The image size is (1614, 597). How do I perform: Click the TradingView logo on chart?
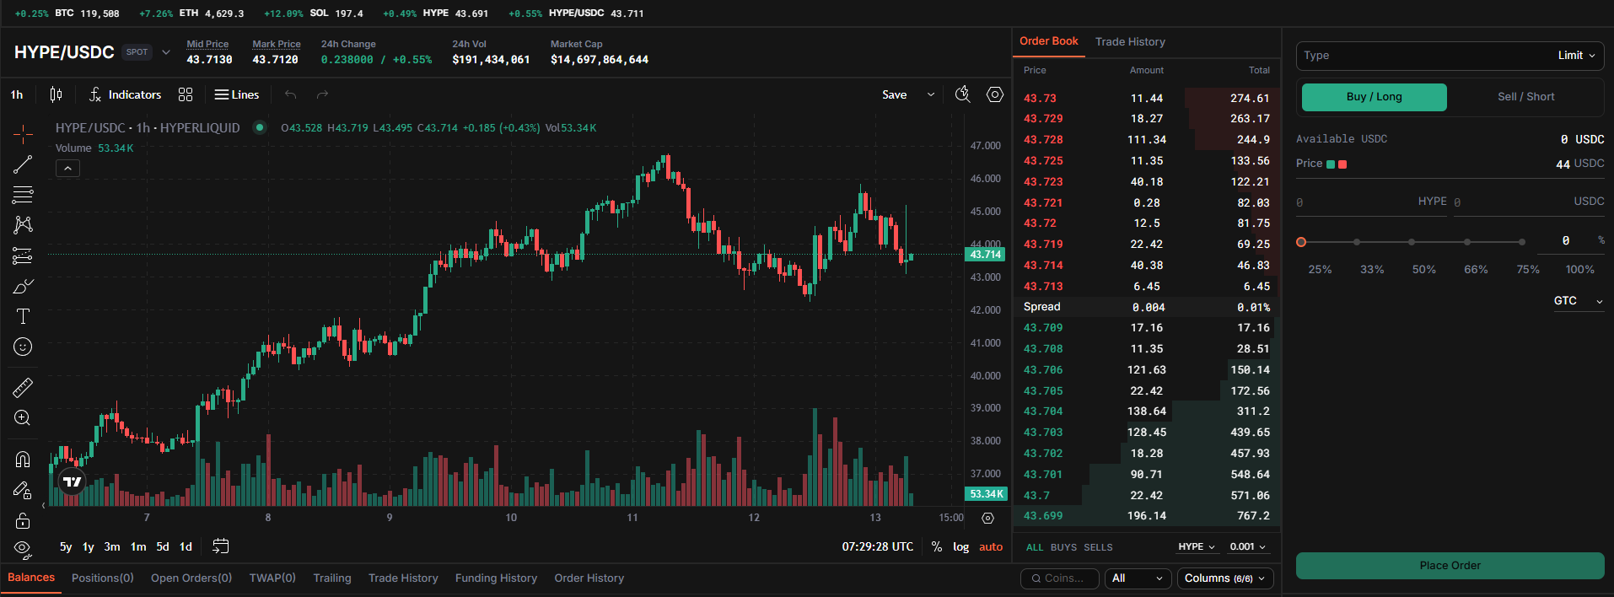point(73,481)
